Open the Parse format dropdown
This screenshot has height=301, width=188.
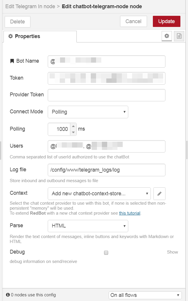pos(88,226)
